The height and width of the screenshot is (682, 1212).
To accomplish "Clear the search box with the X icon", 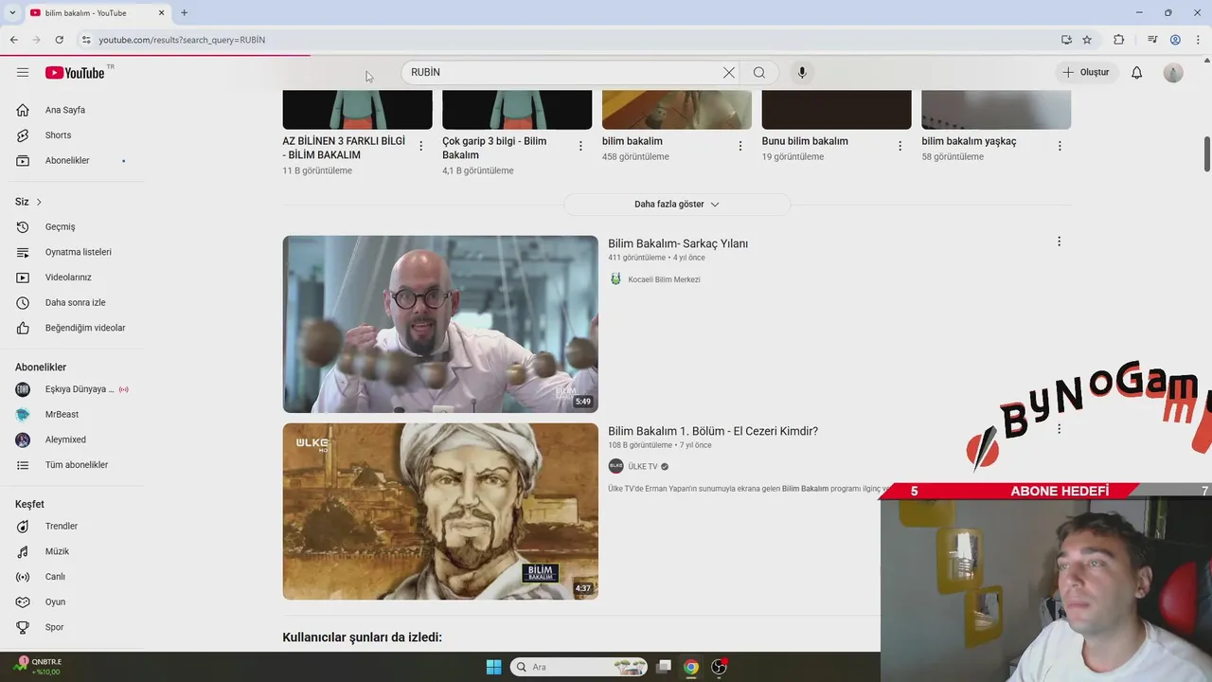I will point(729,73).
